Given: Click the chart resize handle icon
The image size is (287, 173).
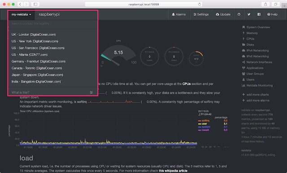Looking at the screenshot, I should coord(226,147).
